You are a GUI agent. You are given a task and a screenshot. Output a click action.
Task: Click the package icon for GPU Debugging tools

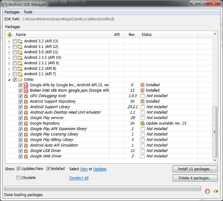(26, 96)
